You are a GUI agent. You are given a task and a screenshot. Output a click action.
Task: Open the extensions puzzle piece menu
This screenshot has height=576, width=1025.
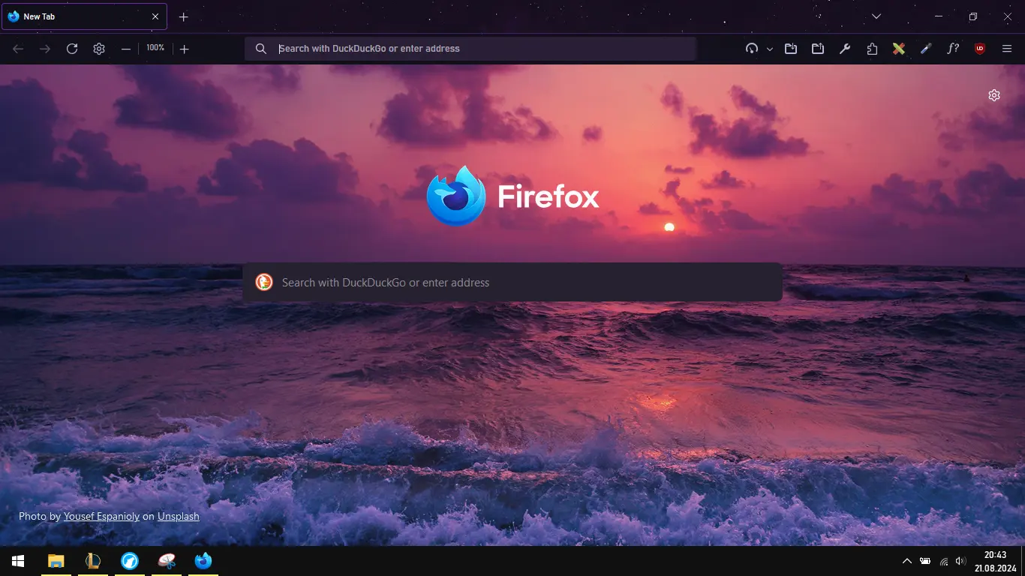pos(872,49)
